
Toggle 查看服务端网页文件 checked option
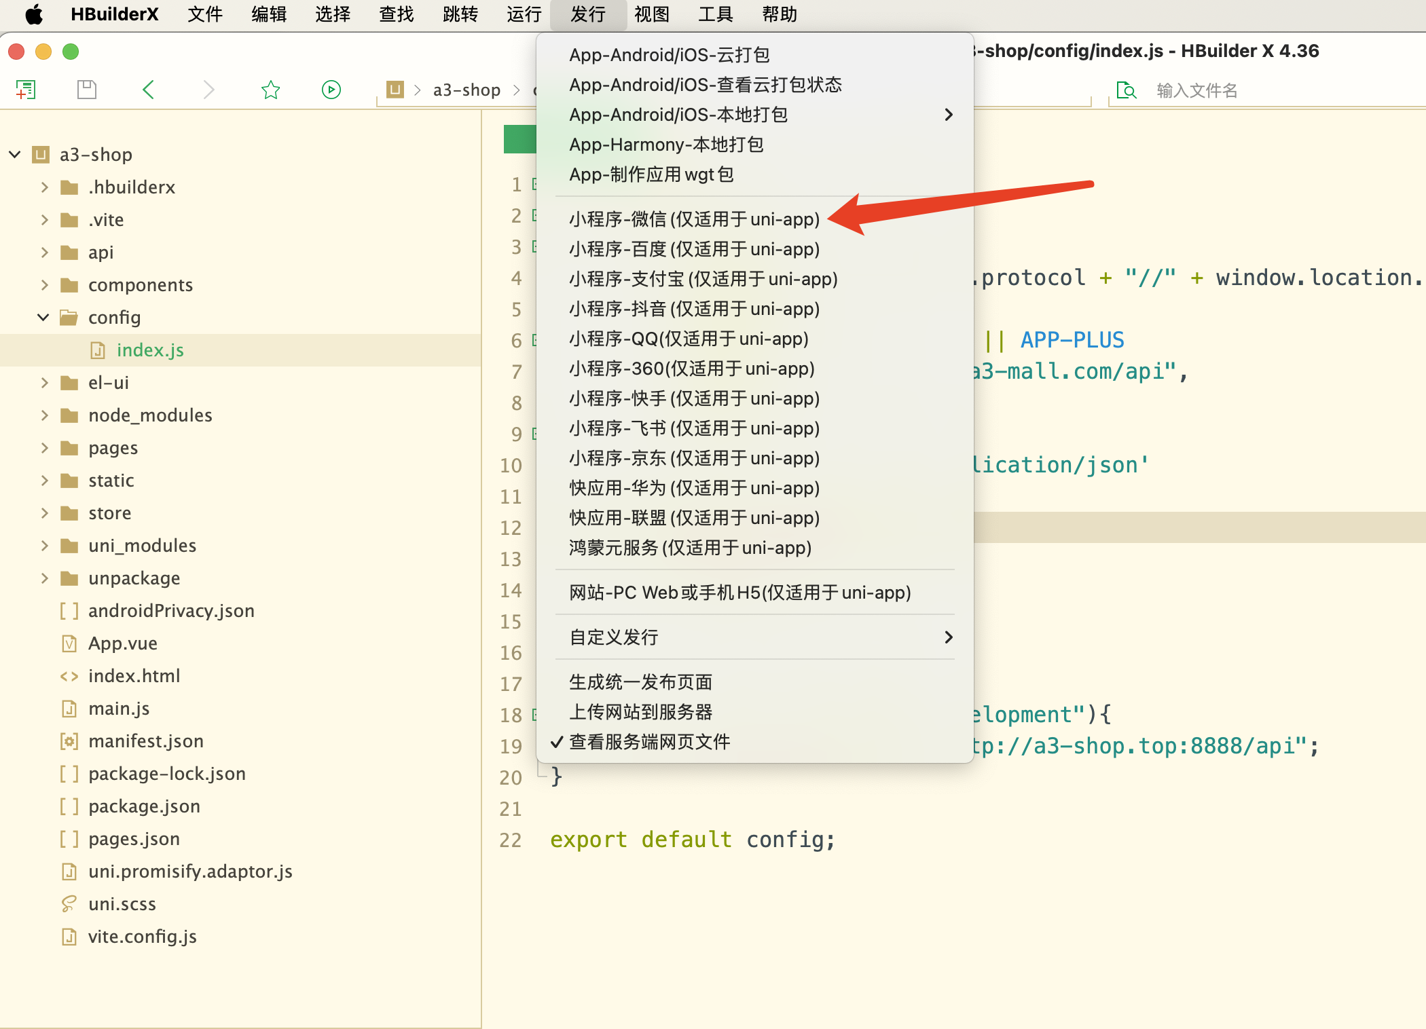755,742
